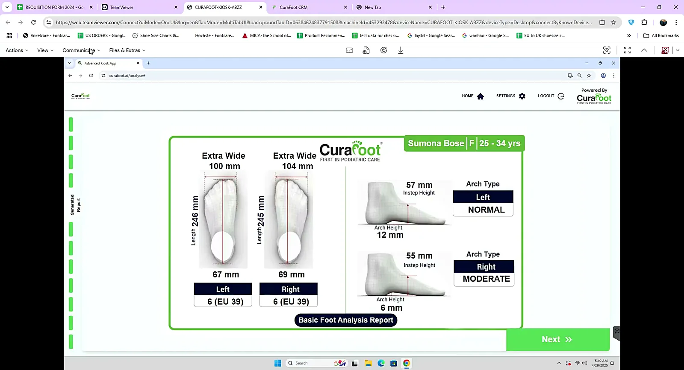Open US ORDERS bookmark
This screenshot has height=370, width=684.
point(102,35)
